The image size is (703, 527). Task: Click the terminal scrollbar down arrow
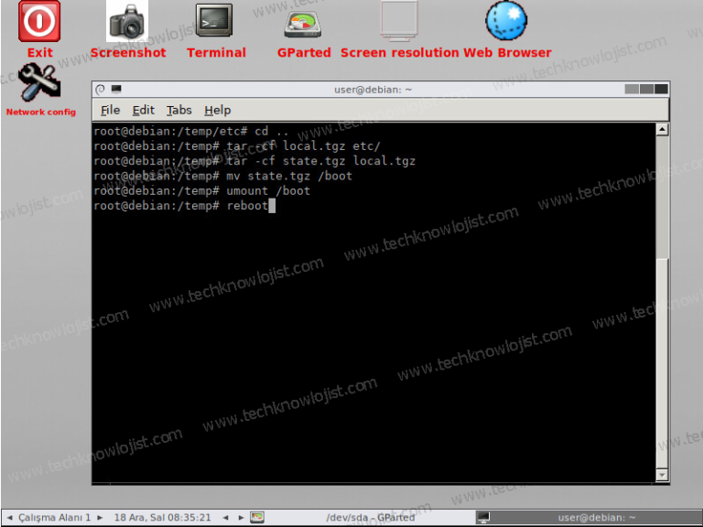point(662,475)
